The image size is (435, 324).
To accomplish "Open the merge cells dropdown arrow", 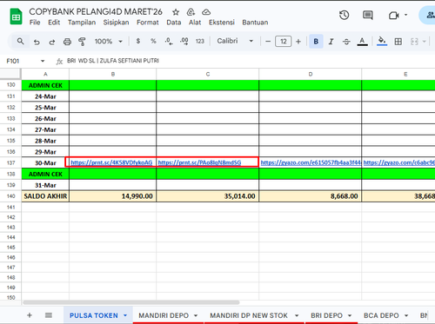I will coord(424,42).
